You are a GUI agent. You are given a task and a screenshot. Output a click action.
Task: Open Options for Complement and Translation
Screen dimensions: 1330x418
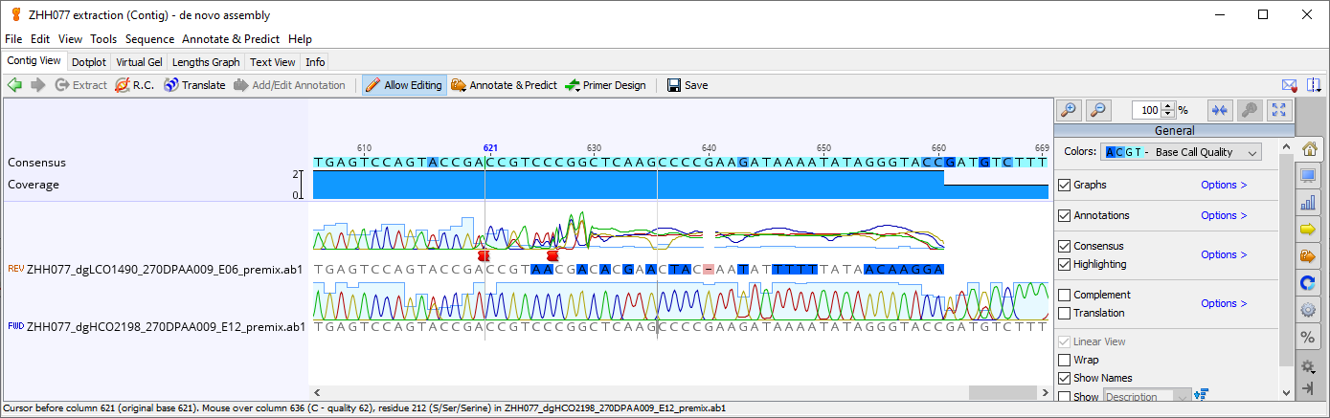[1224, 303]
